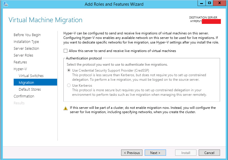Select the Hyper-V section in navigation
Viewport: 228px width, 160px height.
coord(20,69)
